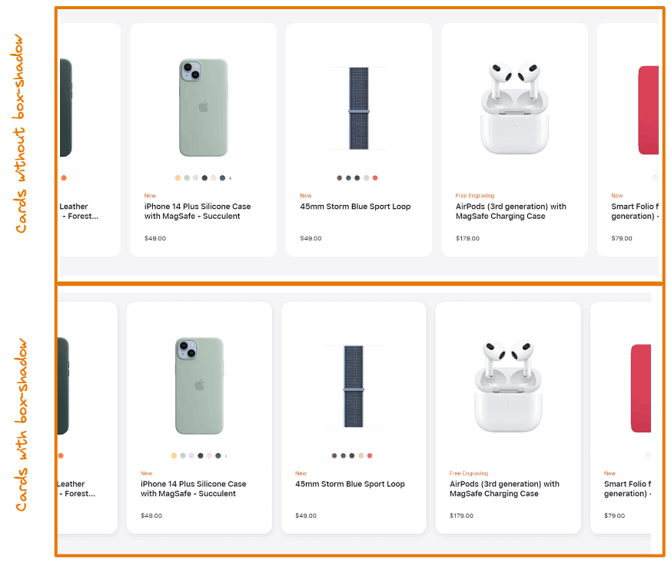
Task: Choose the red swatch on bottom Sport Loop card
Action: [x=370, y=455]
